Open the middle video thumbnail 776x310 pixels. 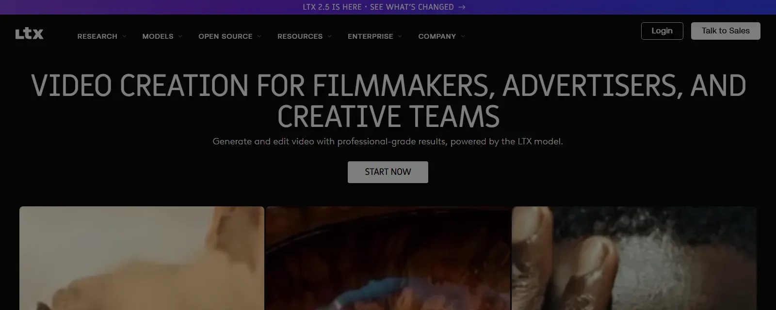tap(388, 258)
